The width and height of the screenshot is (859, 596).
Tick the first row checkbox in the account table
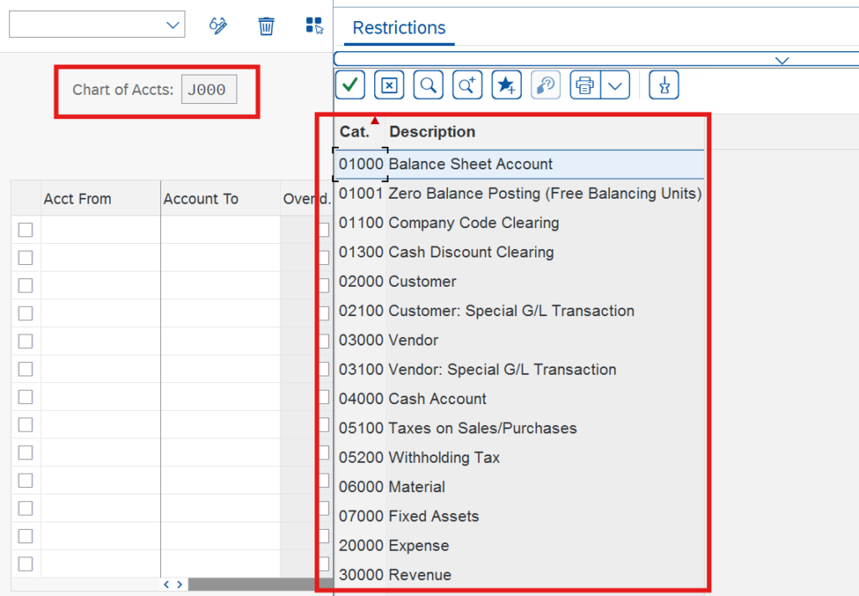click(x=25, y=230)
